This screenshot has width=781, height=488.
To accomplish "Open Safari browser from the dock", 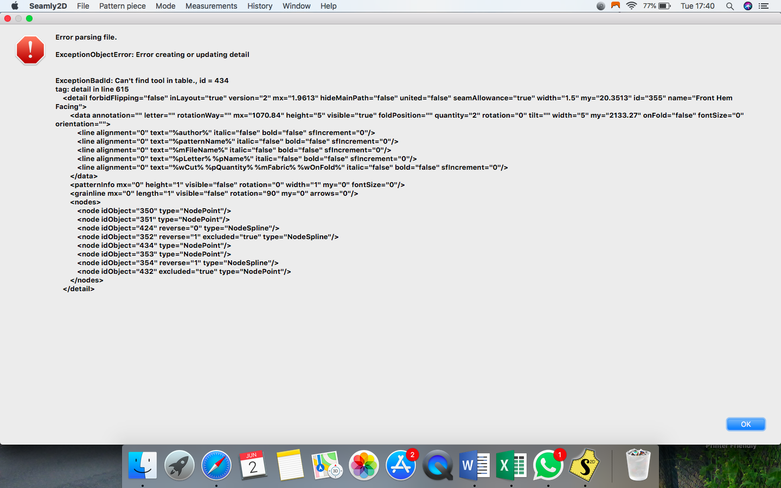I will [216, 465].
